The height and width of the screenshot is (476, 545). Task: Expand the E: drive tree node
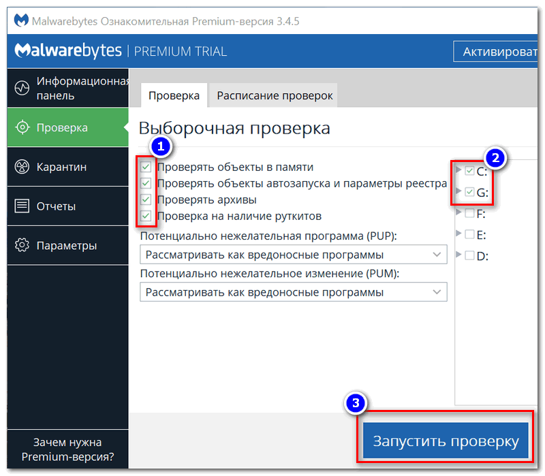point(458,233)
